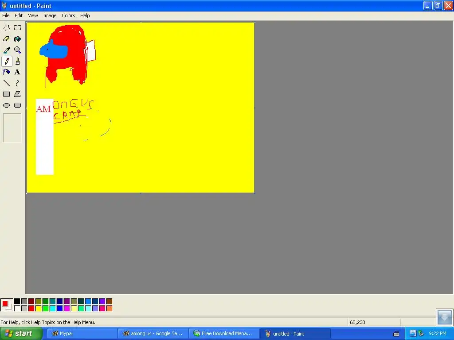Viewport: 454px width, 340px height.
Task: Select the Polygon tool
Action: (17, 94)
